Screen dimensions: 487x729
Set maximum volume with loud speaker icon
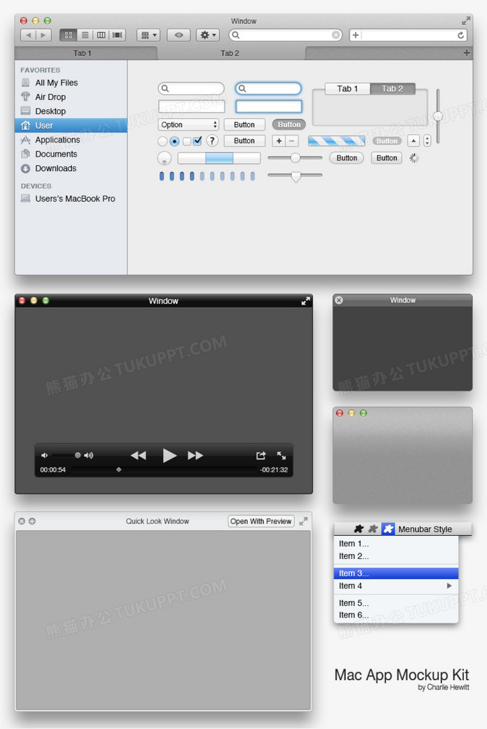[89, 456]
